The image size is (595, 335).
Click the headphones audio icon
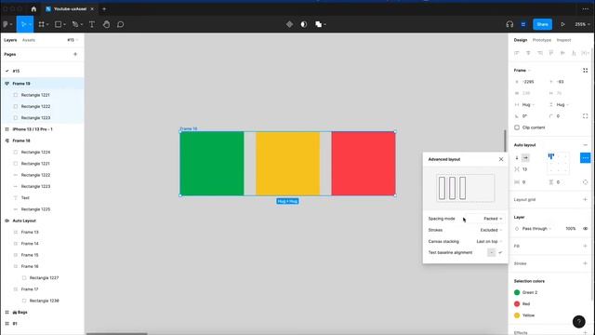509,24
